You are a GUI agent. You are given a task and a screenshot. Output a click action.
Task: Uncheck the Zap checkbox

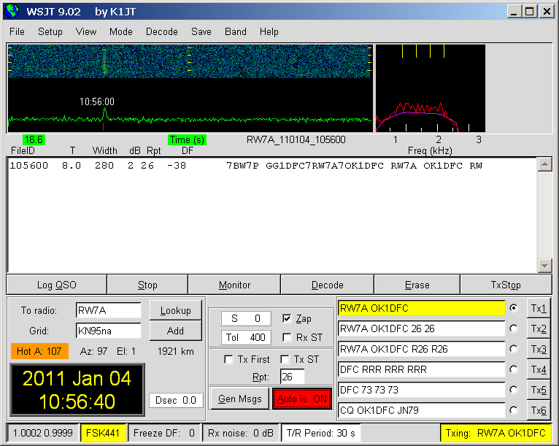click(x=287, y=318)
